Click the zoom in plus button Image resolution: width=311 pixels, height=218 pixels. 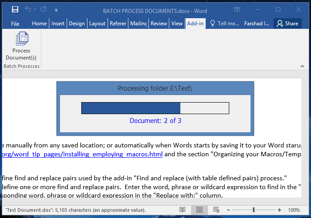[279, 210]
